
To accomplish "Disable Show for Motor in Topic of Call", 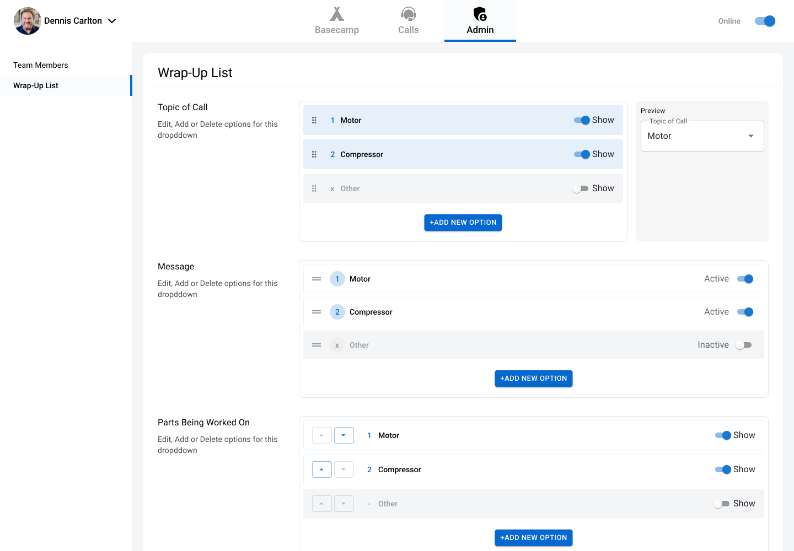I will pos(582,120).
